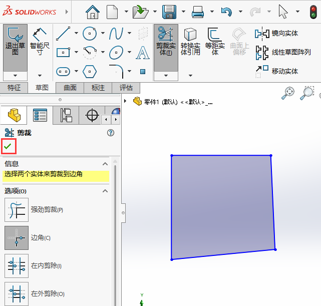Select the sketch Fillet tool
The width and height of the screenshot is (321, 306).
click(x=116, y=72)
